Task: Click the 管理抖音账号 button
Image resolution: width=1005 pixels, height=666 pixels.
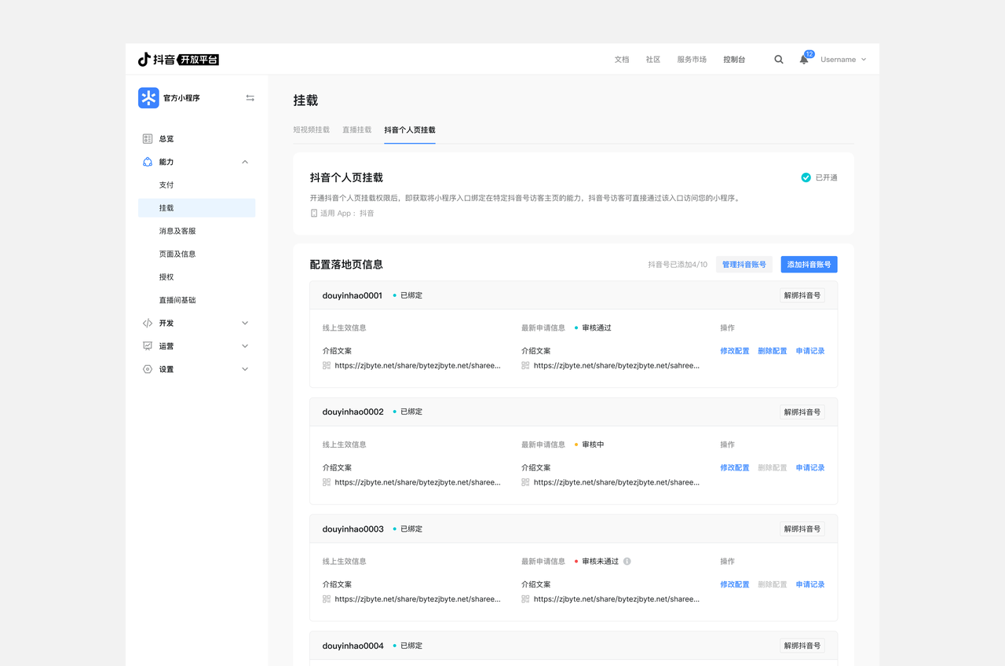Action: point(744,265)
